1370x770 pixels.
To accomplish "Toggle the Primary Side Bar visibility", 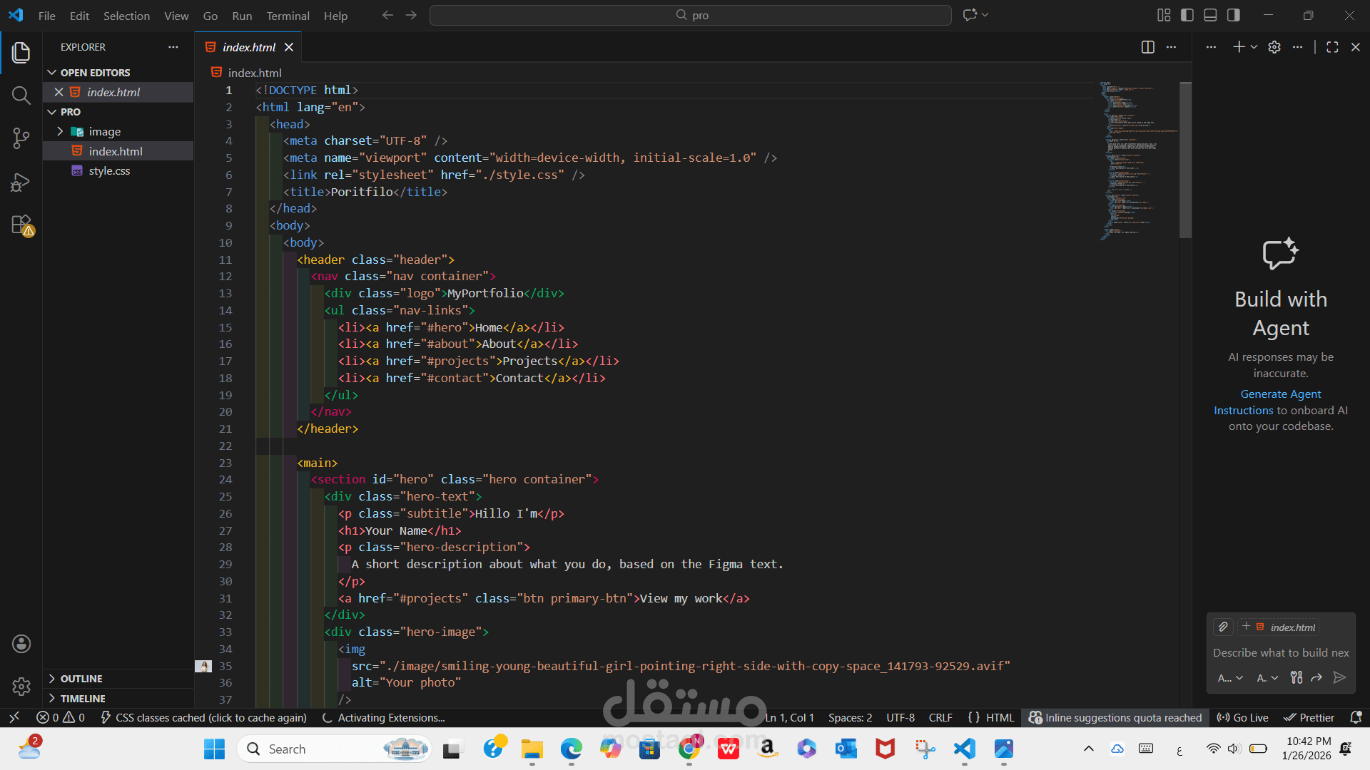I will pyautogui.click(x=1187, y=15).
